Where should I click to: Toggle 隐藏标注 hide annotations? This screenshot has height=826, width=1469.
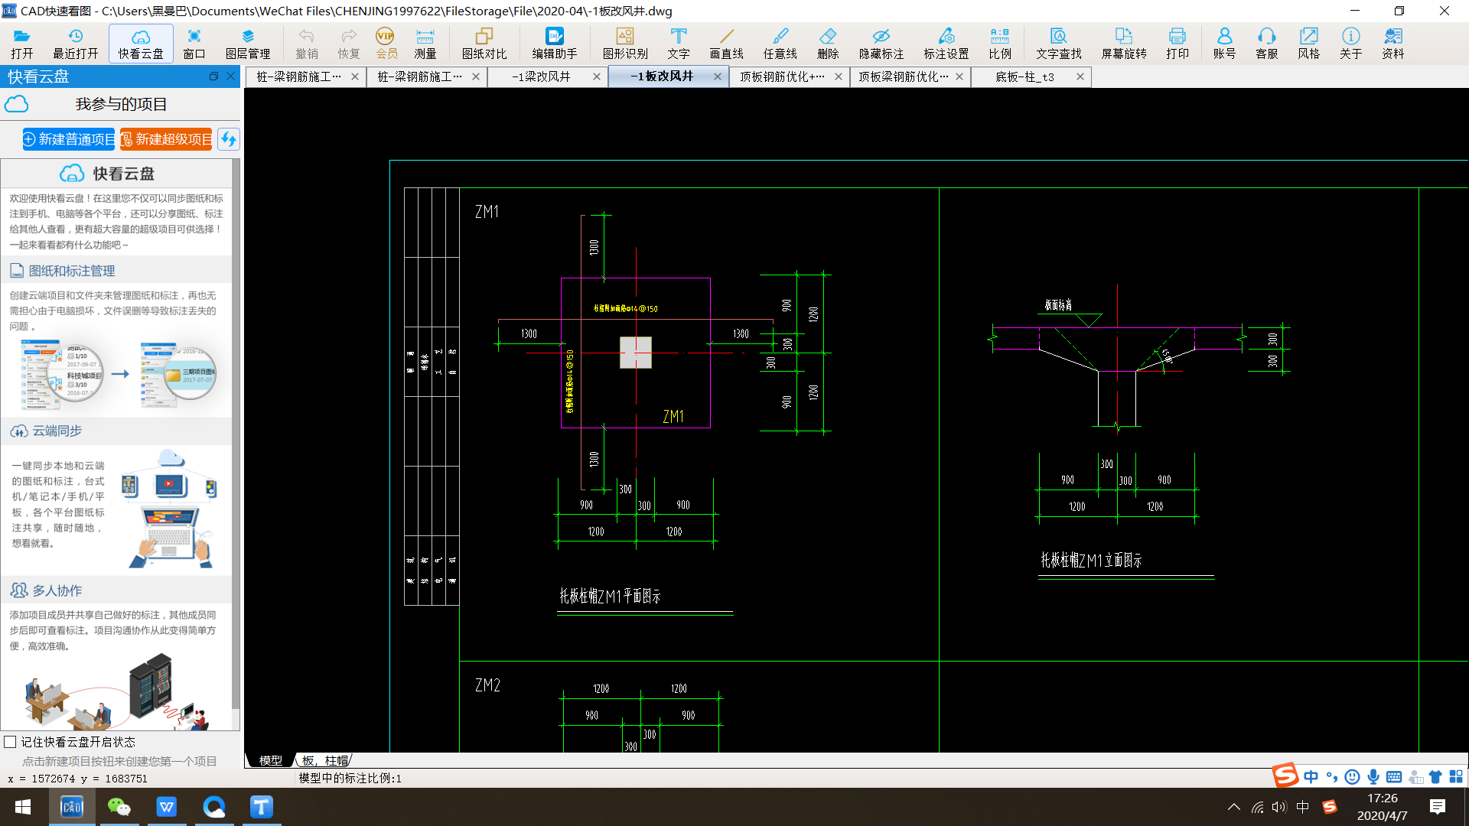tap(881, 44)
